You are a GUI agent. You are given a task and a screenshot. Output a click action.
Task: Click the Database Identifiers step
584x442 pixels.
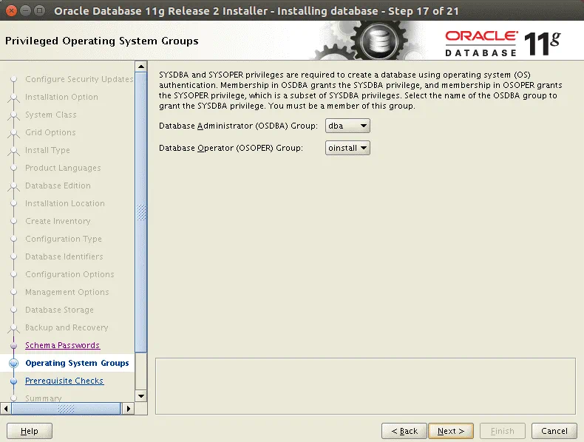pos(64,256)
